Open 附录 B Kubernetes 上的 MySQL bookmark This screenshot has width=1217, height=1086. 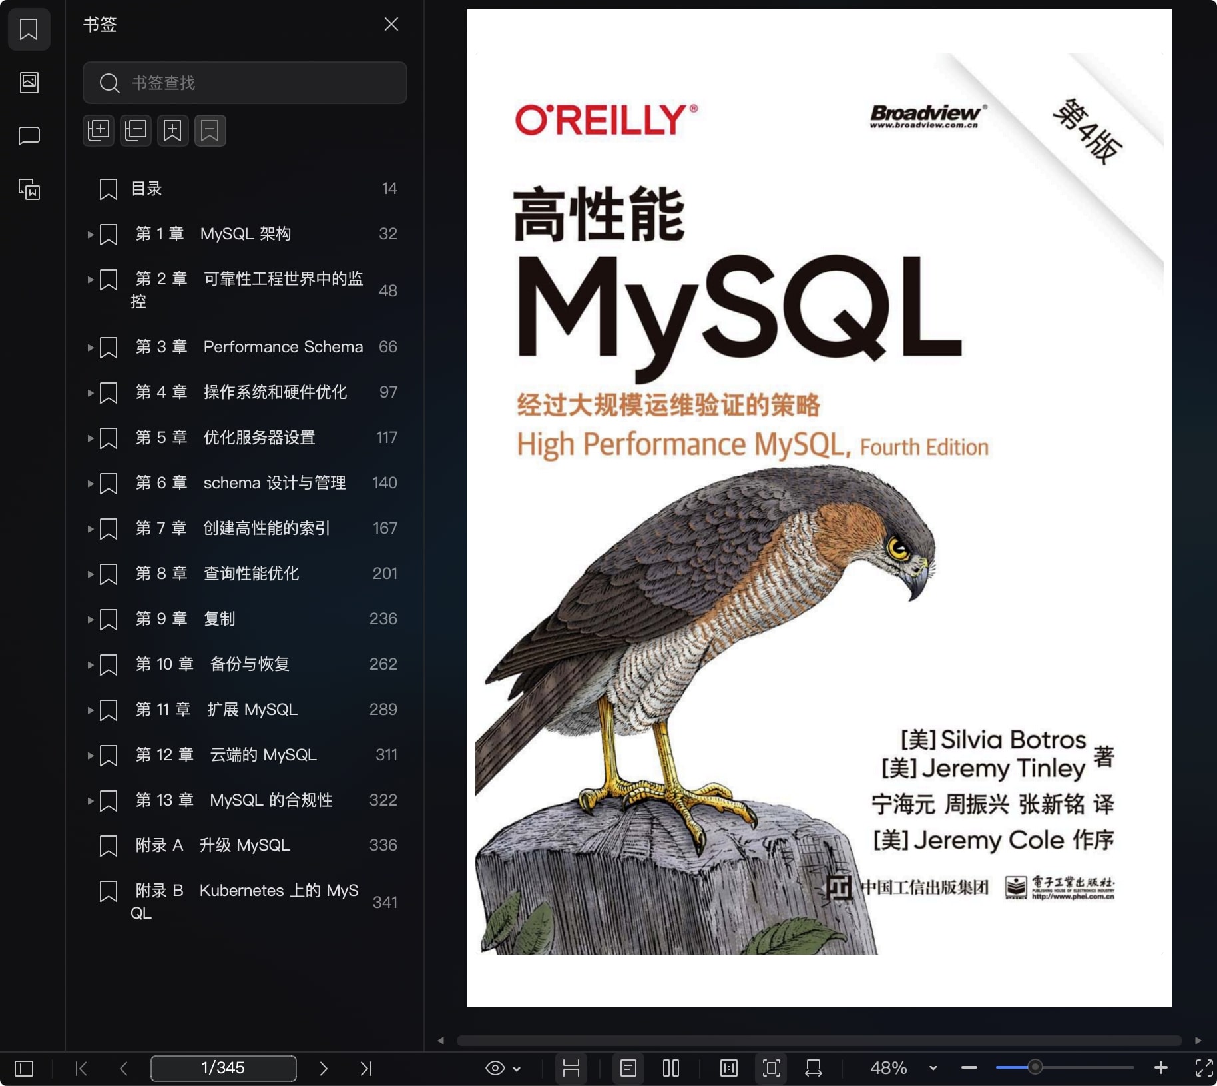coord(244,901)
